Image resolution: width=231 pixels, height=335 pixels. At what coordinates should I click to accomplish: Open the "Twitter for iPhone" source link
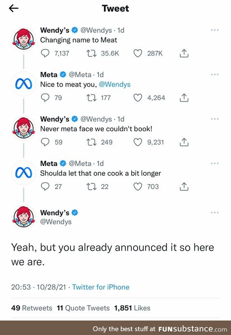pyautogui.click(x=101, y=287)
